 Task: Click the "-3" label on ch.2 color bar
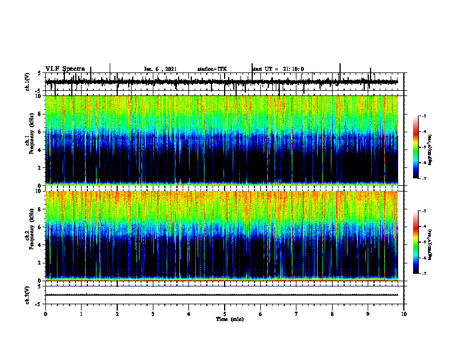(x=423, y=211)
